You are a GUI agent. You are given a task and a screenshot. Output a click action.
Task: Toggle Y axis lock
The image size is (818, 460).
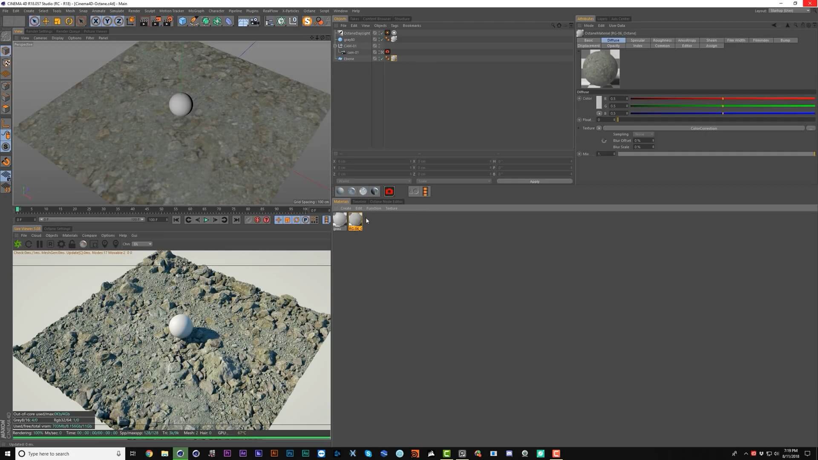point(107,21)
